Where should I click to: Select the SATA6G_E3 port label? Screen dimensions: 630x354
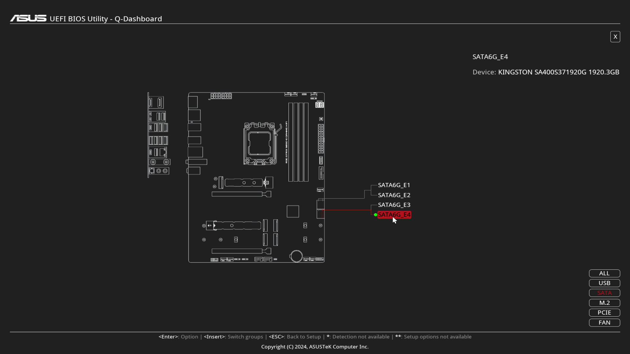point(394,205)
